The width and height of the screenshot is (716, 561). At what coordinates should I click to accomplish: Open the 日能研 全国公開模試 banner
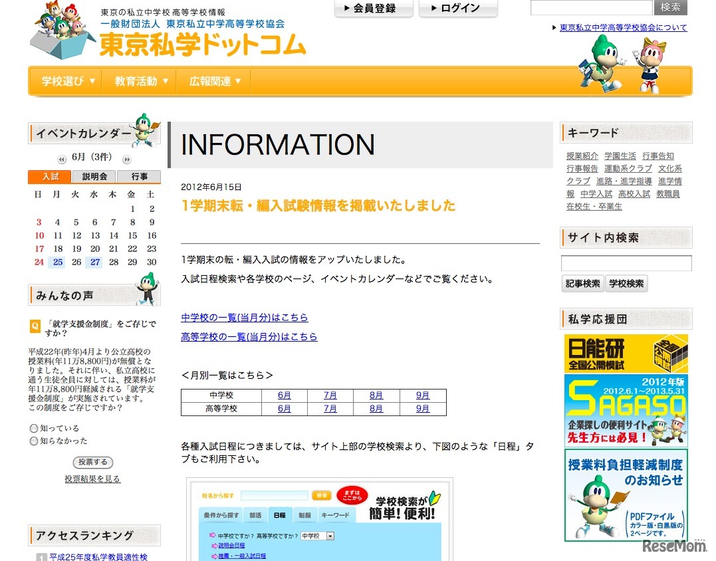(x=626, y=354)
